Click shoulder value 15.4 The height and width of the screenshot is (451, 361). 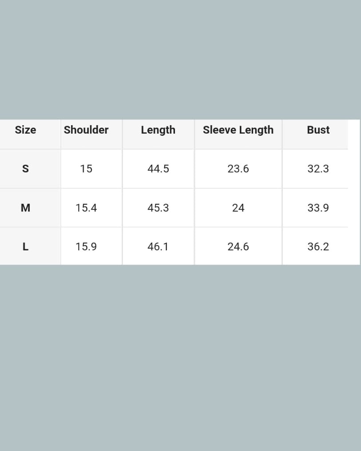click(86, 208)
